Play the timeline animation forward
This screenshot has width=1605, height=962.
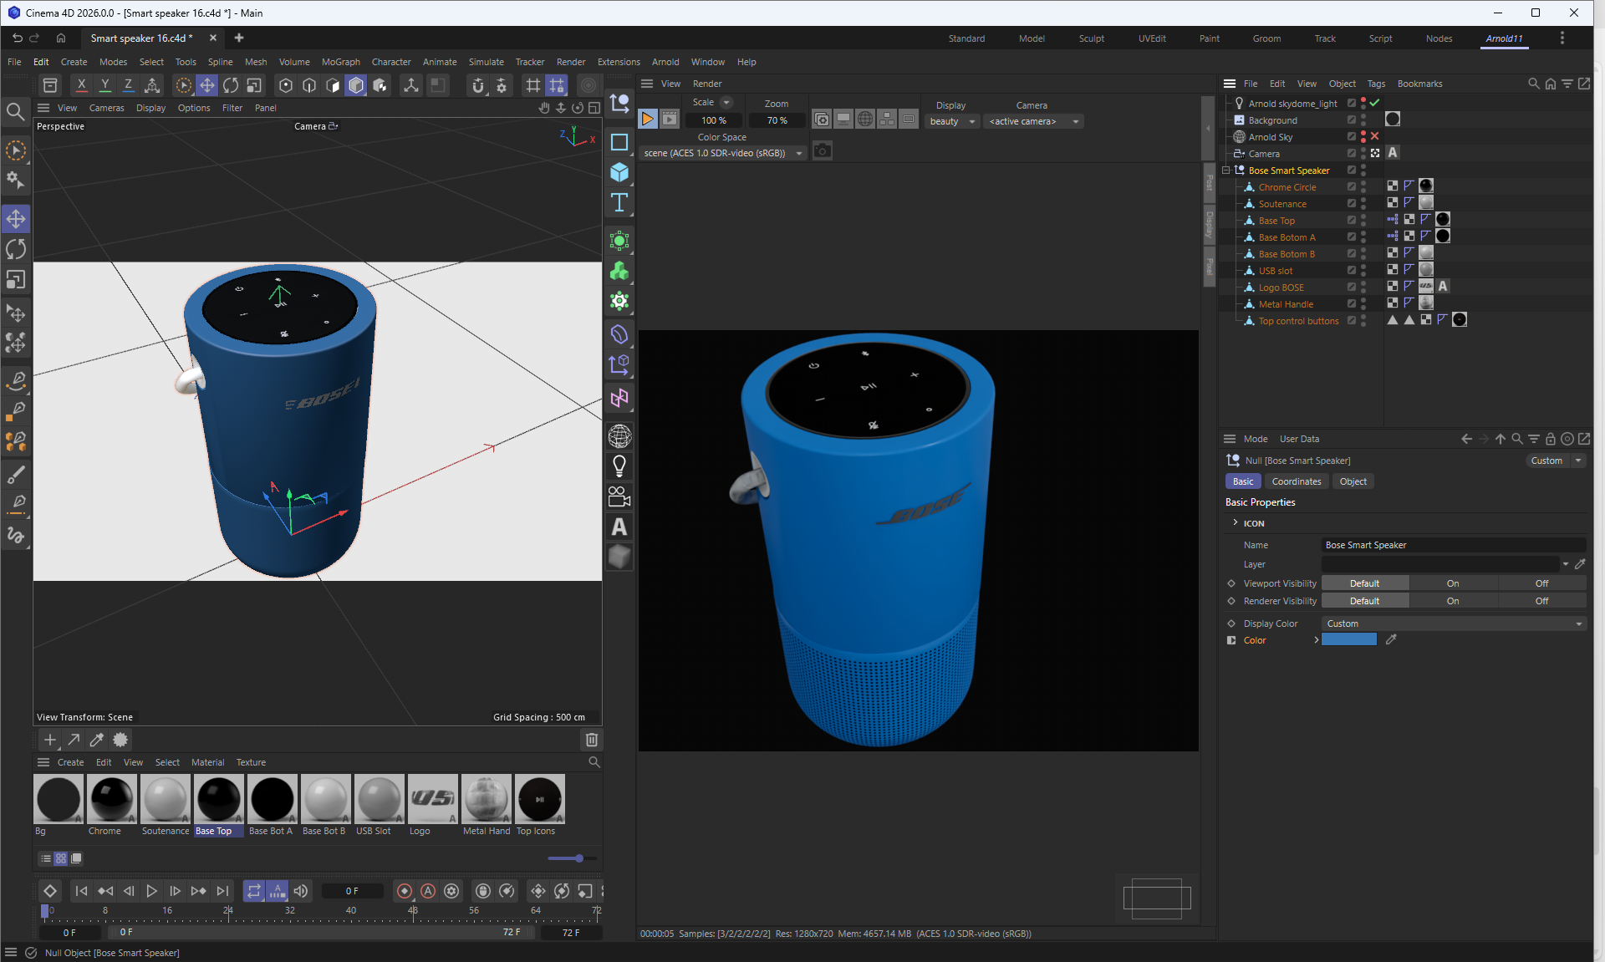(x=151, y=891)
